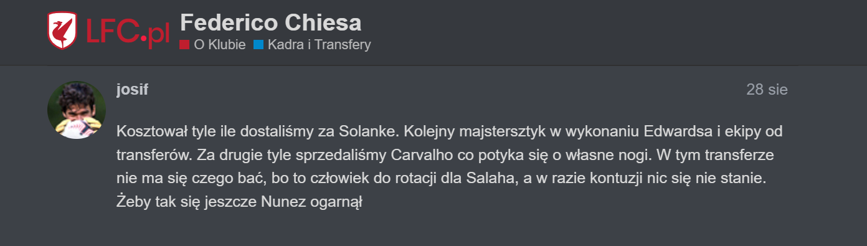Open the O Klubie category
This screenshot has width=867, height=246.
[x=219, y=45]
